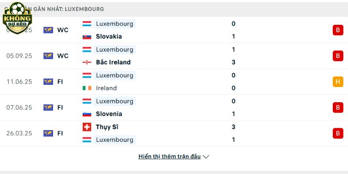Click the world map icon beside 26.03.25
This screenshot has width=348, height=174.
[48, 133]
